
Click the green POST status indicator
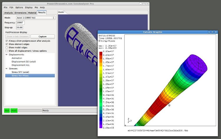pyautogui.click(x=14, y=110)
